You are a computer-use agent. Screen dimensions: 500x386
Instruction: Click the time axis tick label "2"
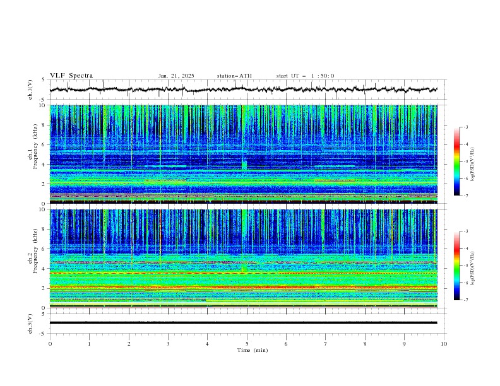[129, 344]
